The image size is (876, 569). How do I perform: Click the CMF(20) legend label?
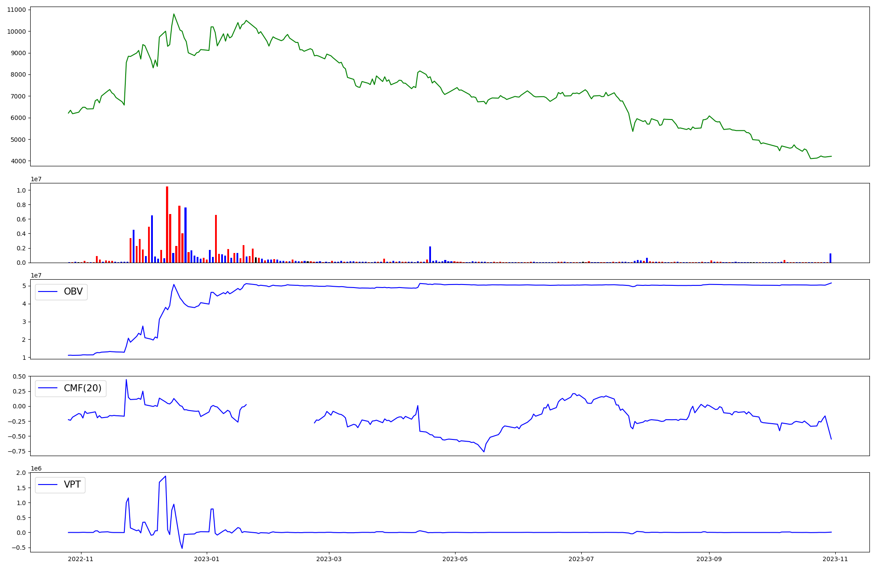click(x=82, y=388)
